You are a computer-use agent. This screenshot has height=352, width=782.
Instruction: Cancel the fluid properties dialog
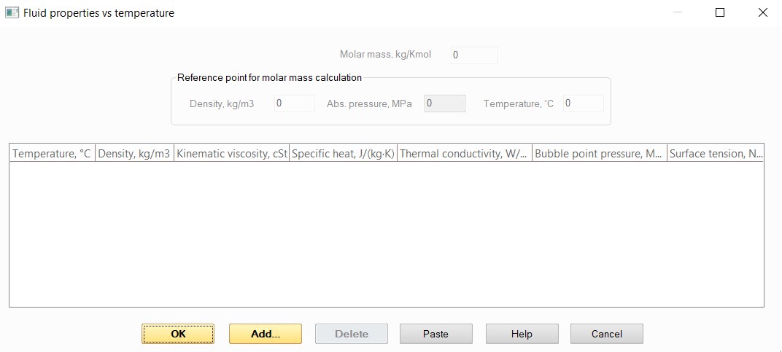(606, 334)
